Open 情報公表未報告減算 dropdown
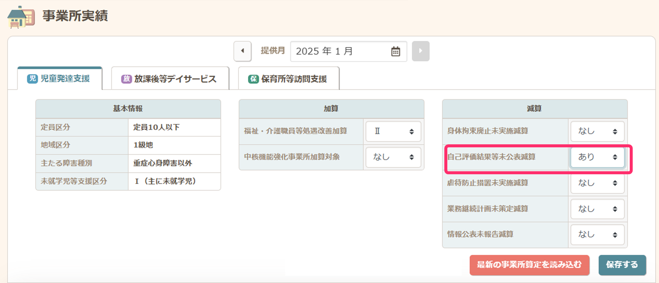This screenshot has width=659, height=283. click(x=597, y=234)
